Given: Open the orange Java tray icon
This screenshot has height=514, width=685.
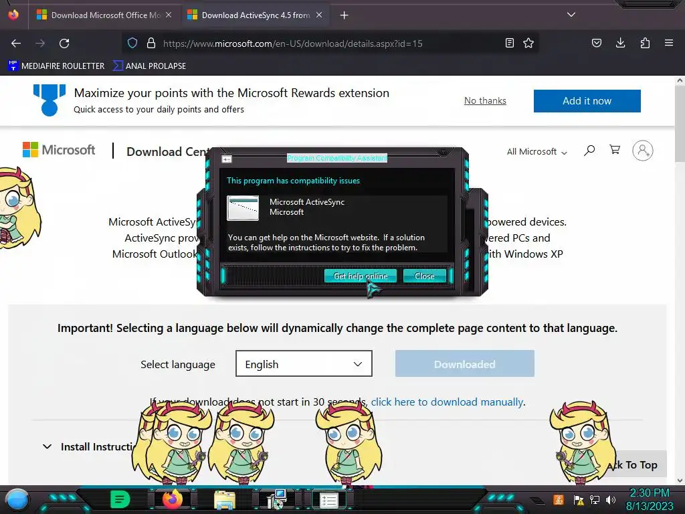Looking at the screenshot, I should [559, 499].
